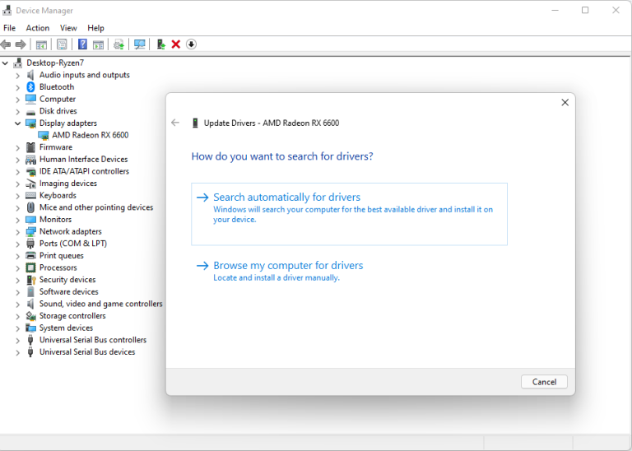Click the Audio inputs and outputs speaker icon
Screen dimensions: 632x451
tap(30, 75)
